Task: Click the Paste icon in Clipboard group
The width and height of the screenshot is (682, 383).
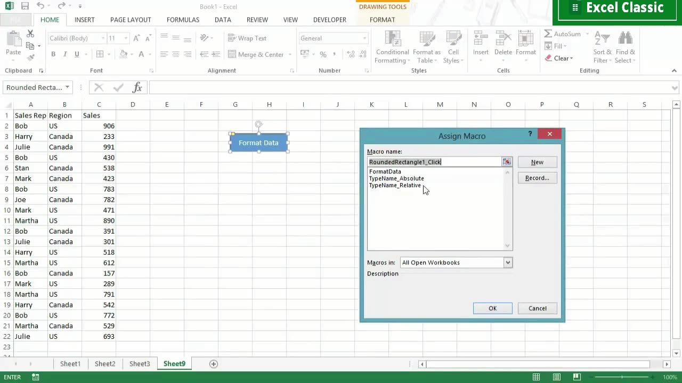Action: coord(13,39)
